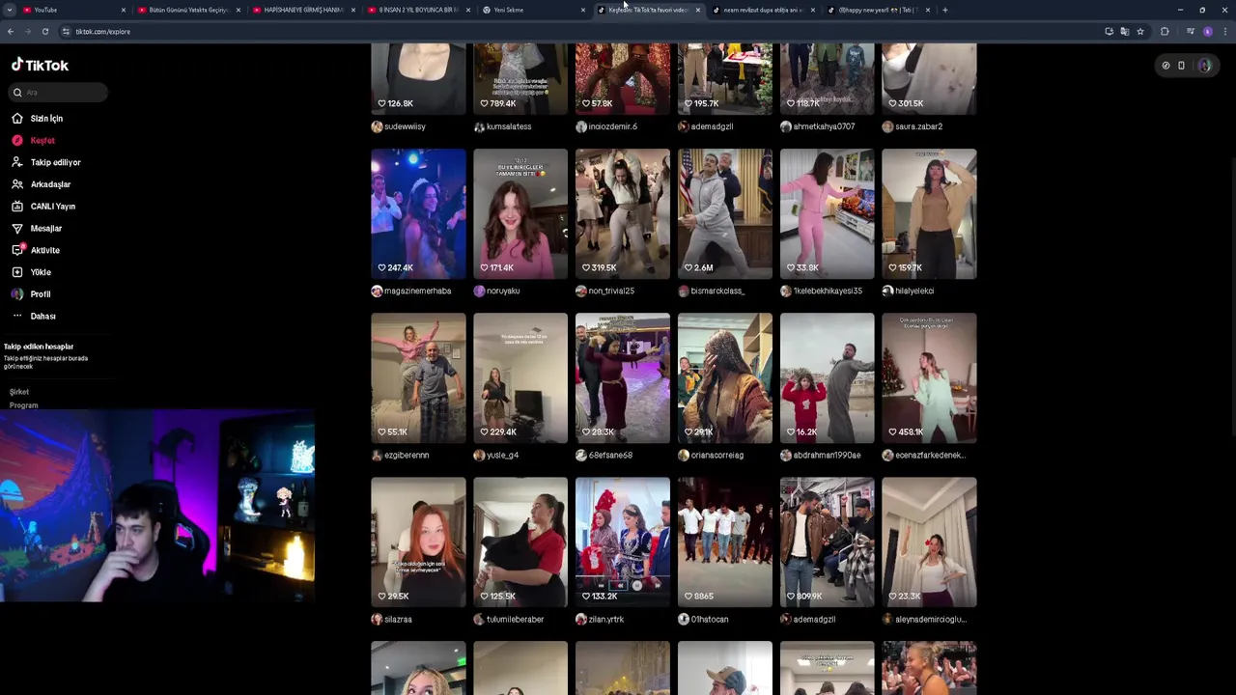Open ezgiberennn profile link
1236x695 pixels.
(407, 455)
